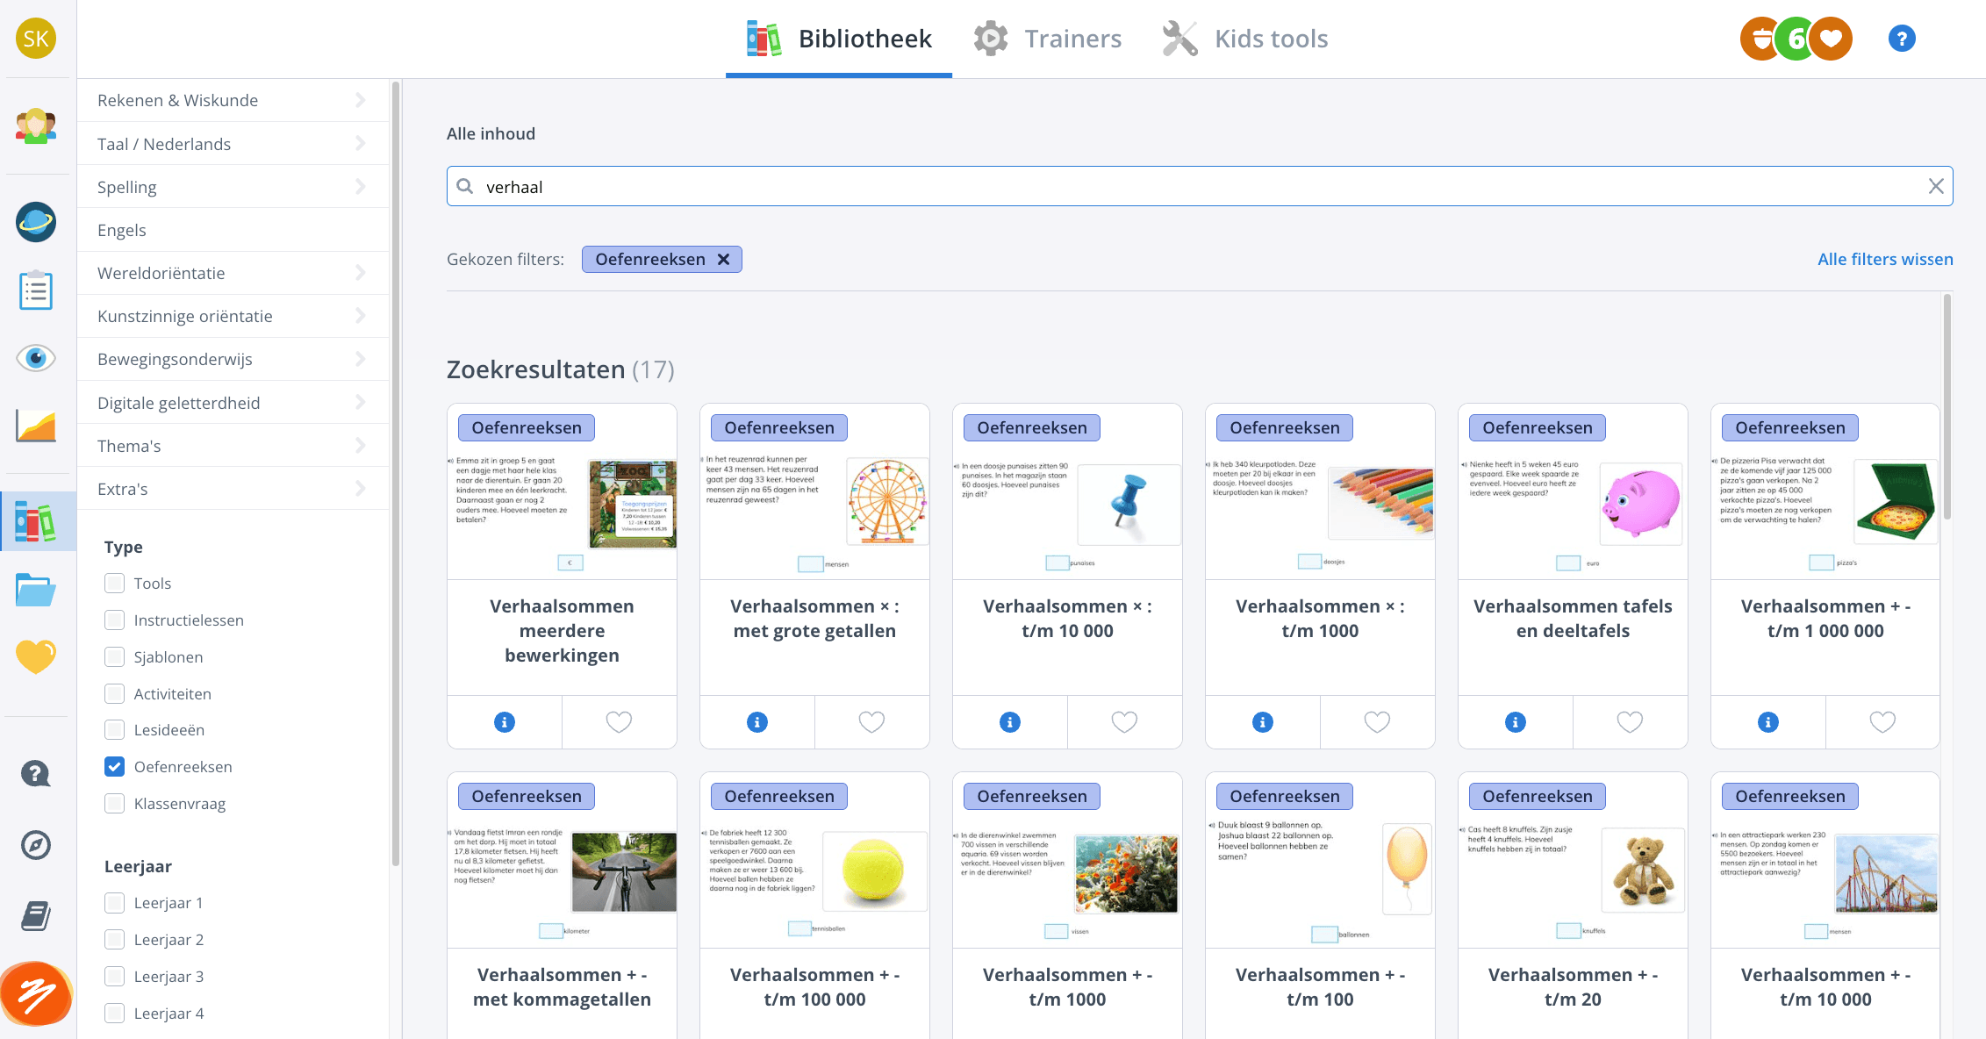Expand the Kunstzinnige oriëntatie category
The height and width of the screenshot is (1039, 1986).
(233, 316)
